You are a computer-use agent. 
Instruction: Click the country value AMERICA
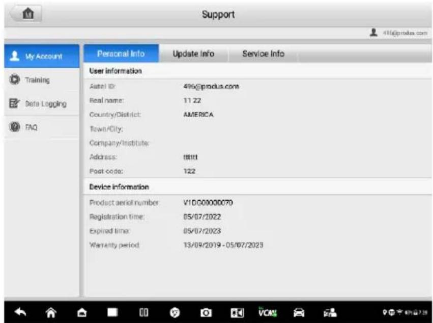pyautogui.click(x=198, y=115)
